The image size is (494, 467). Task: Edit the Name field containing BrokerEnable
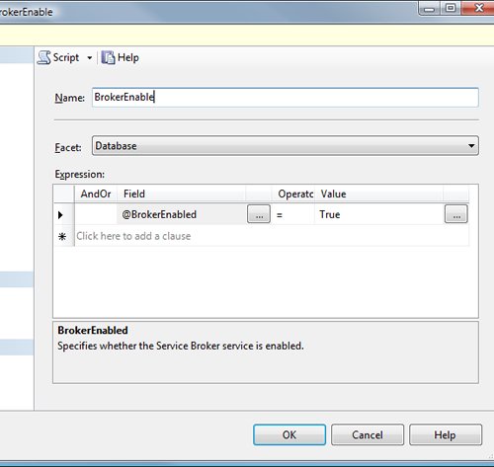(286, 97)
